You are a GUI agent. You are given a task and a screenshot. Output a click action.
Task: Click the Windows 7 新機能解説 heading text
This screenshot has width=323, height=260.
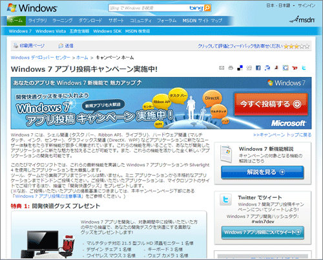click(x=266, y=149)
